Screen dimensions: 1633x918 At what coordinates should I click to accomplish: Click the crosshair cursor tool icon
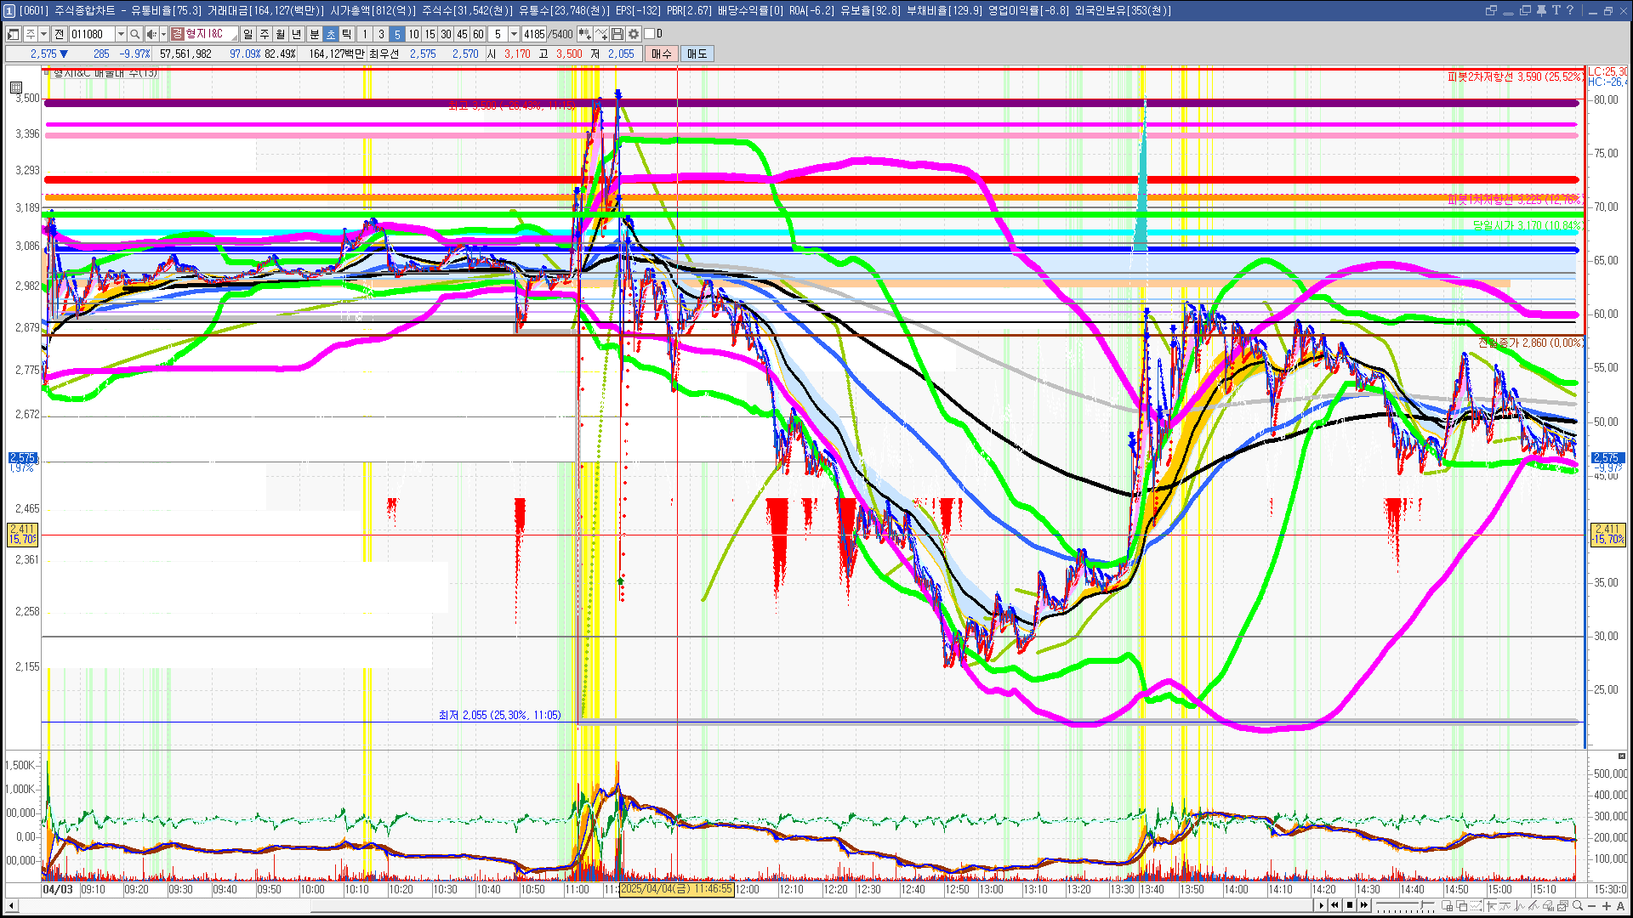pyautogui.click(x=1491, y=905)
